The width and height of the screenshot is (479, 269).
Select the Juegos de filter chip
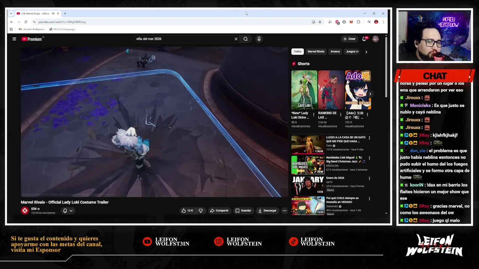[353, 52]
